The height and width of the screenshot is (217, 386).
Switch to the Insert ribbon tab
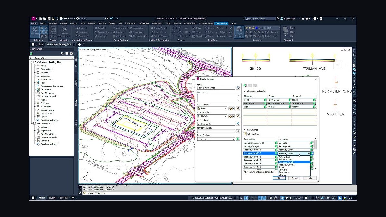pos(43,23)
